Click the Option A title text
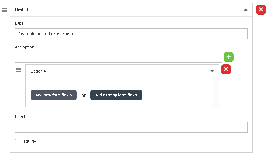Screen dimensions: 270x159 tap(38, 71)
